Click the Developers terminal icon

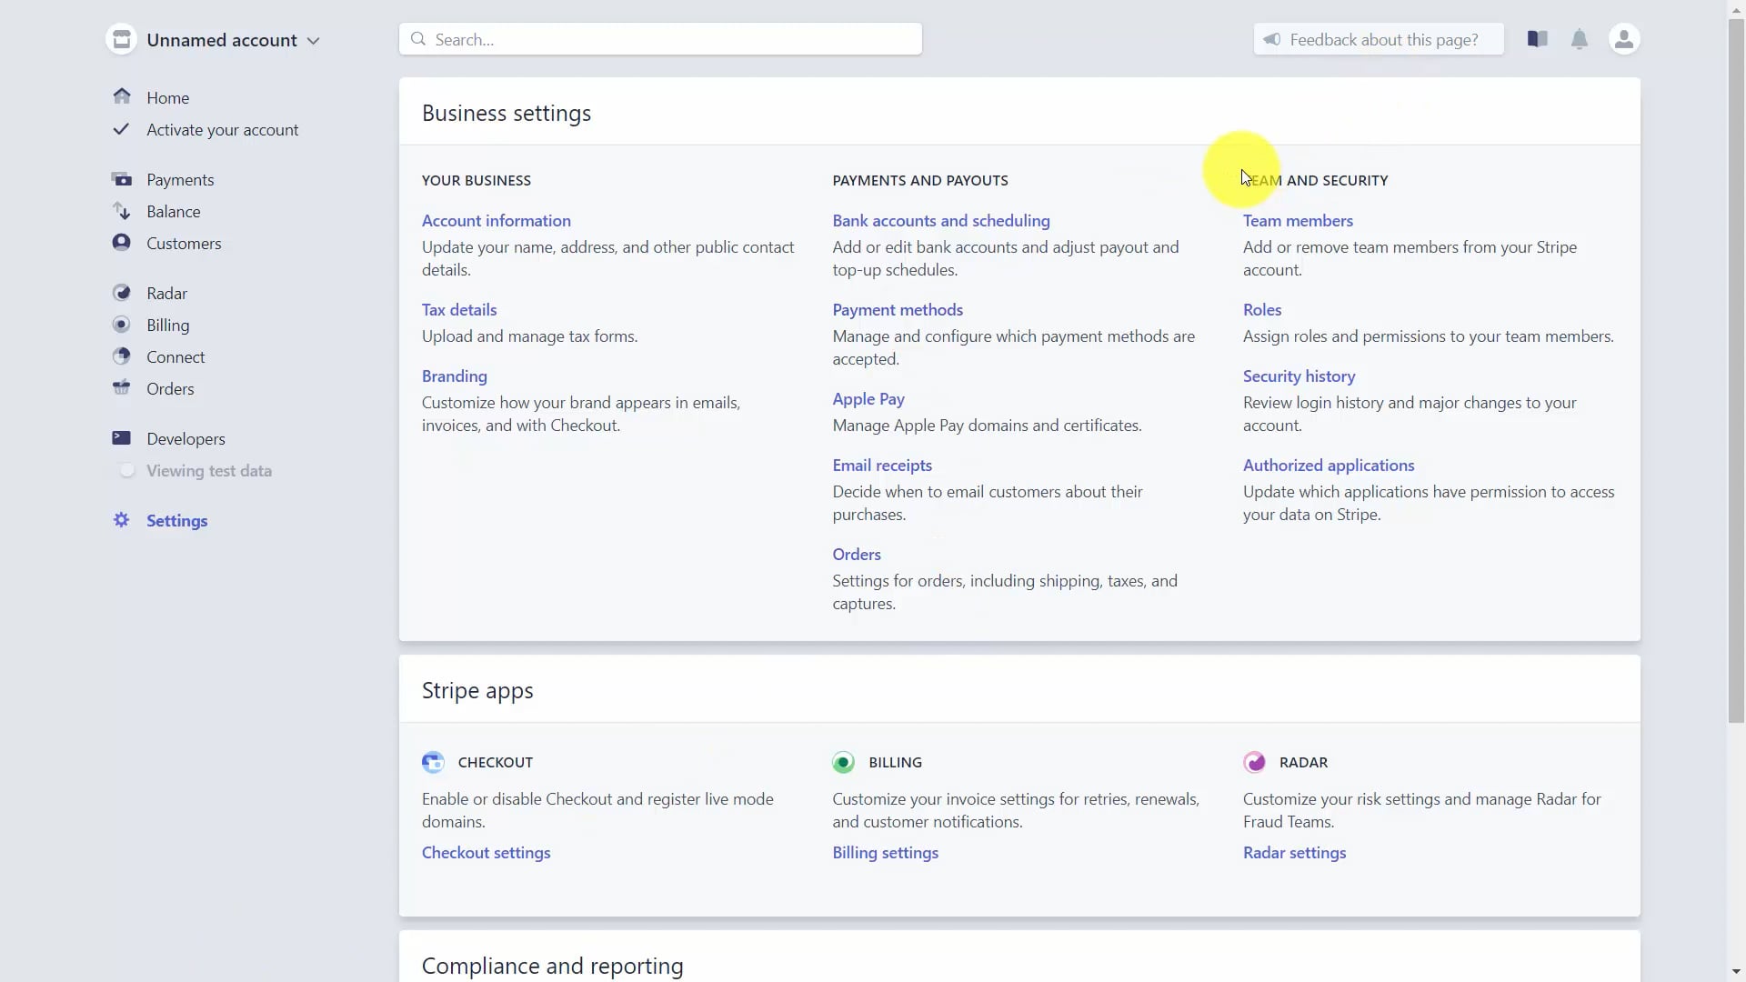click(x=122, y=438)
